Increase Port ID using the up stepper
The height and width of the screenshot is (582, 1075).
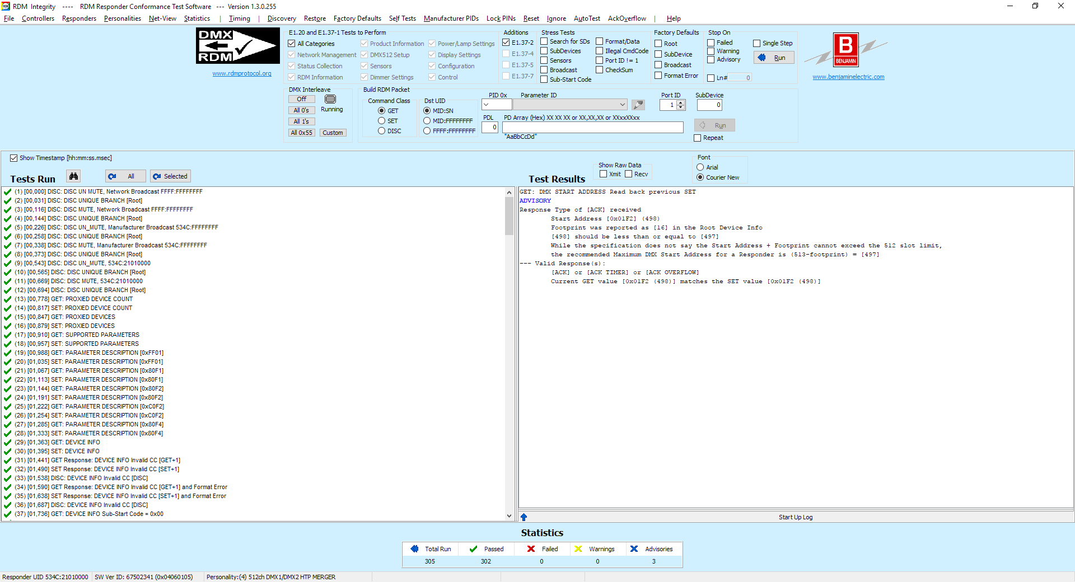tap(681, 102)
